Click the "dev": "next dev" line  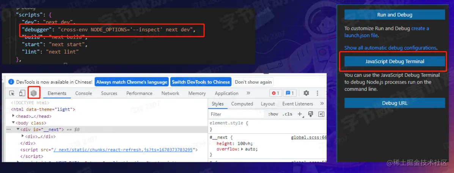[49, 22]
